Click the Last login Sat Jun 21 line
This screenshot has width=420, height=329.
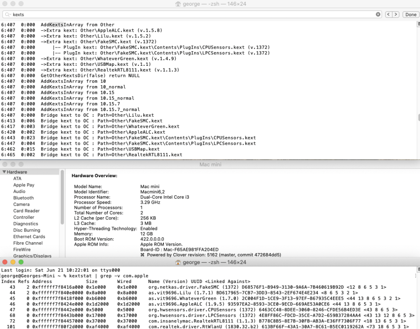61,270
